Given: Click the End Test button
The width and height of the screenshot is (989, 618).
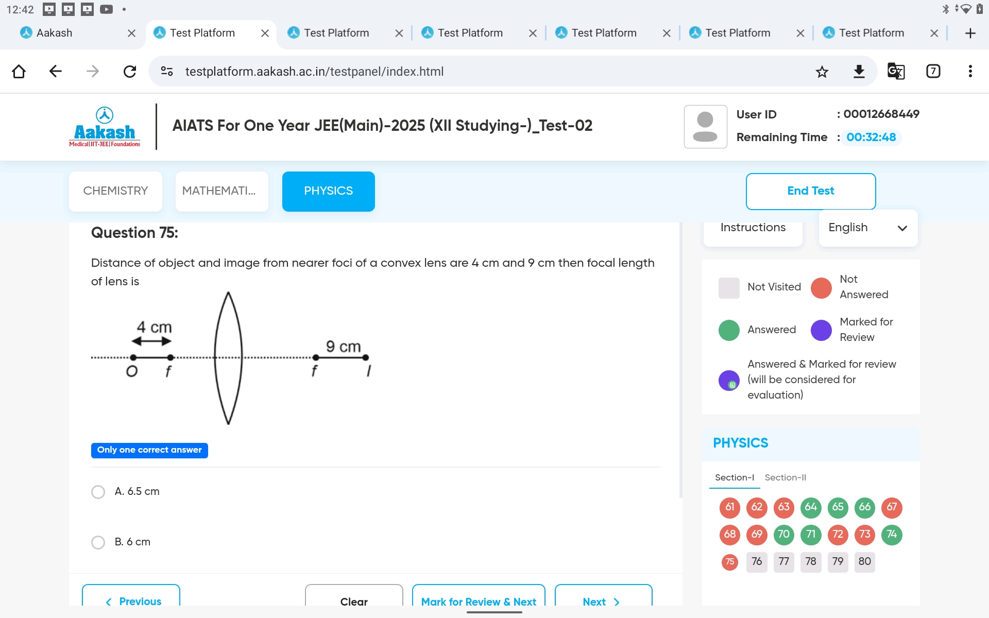Looking at the screenshot, I should pyautogui.click(x=811, y=191).
